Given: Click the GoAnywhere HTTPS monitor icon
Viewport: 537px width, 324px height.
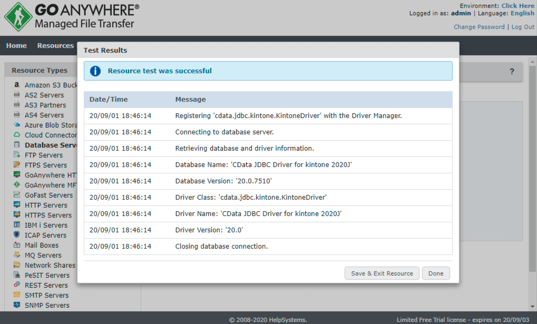Looking at the screenshot, I should pyautogui.click(x=17, y=175).
